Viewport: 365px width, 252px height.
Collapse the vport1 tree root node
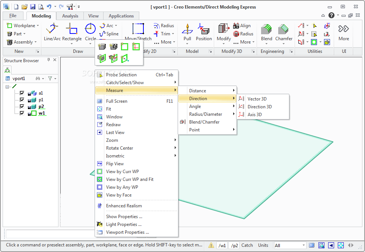click(x=7, y=87)
